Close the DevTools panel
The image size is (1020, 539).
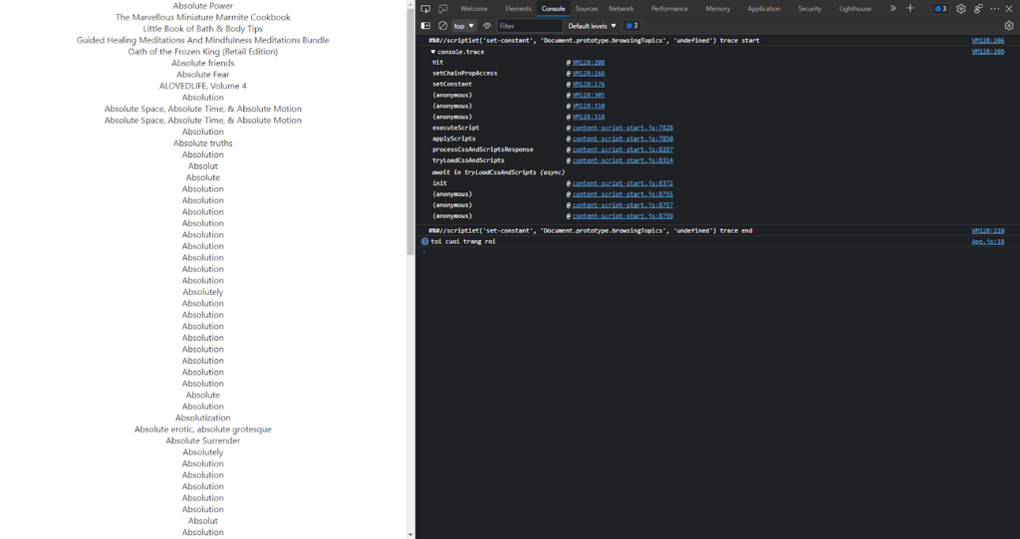(1010, 8)
